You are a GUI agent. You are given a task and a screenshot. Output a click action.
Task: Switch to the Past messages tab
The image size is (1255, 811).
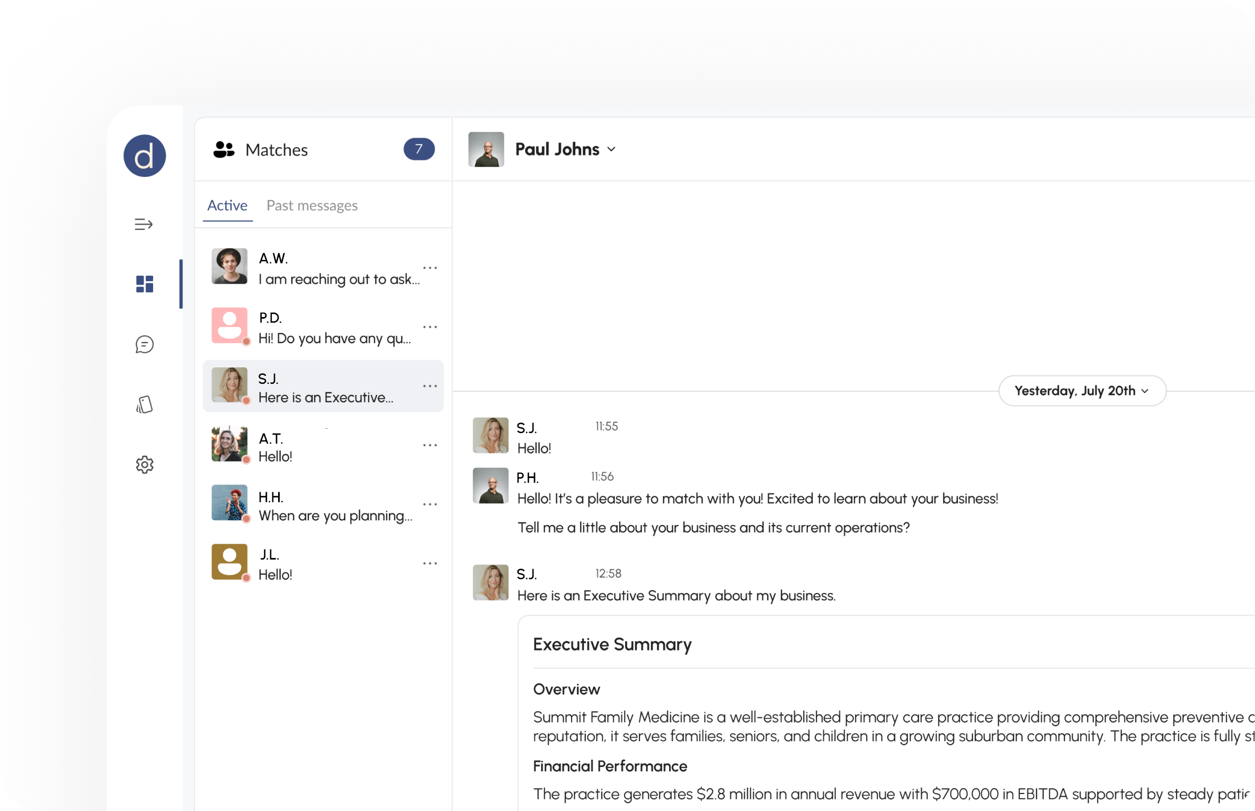click(x=312, y=205)
